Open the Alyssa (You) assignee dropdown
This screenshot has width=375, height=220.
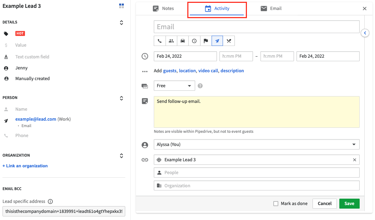[257, 145]
